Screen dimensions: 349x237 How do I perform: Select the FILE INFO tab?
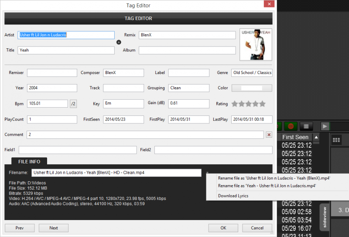click(29, 162)
